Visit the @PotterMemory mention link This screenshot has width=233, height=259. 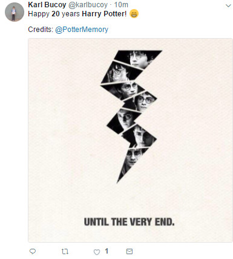(82, 30)
